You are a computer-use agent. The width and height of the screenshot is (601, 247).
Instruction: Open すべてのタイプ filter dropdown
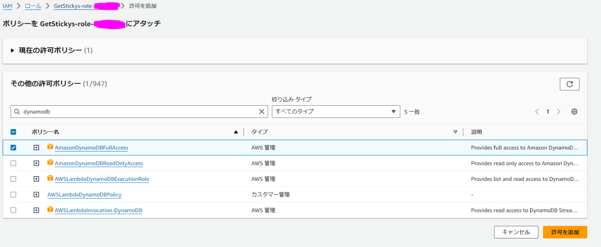pyautogui.click(x=336, y=112)
